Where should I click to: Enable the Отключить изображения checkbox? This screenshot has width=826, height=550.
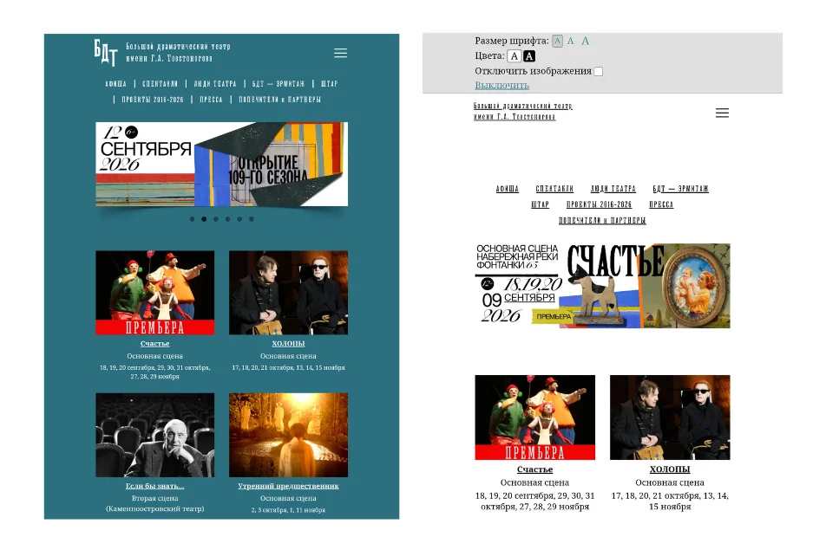point(599,72)
